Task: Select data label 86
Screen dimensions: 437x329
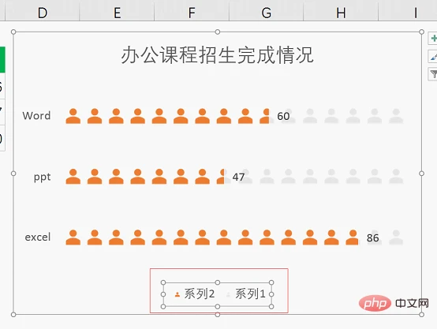Action: pyautogui.click(x=372, y=237)
